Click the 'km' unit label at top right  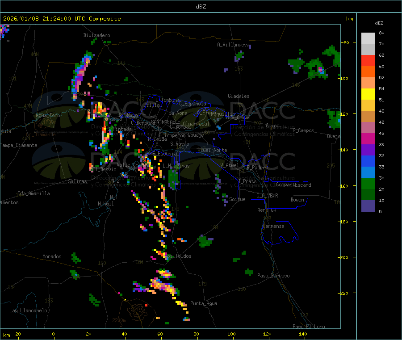(x=349, y=19)
